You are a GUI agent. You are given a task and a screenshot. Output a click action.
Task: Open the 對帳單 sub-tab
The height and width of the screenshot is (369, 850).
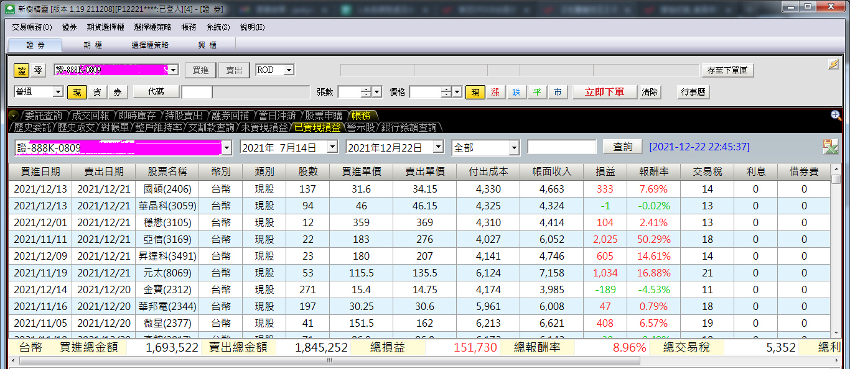coord(115,127)
